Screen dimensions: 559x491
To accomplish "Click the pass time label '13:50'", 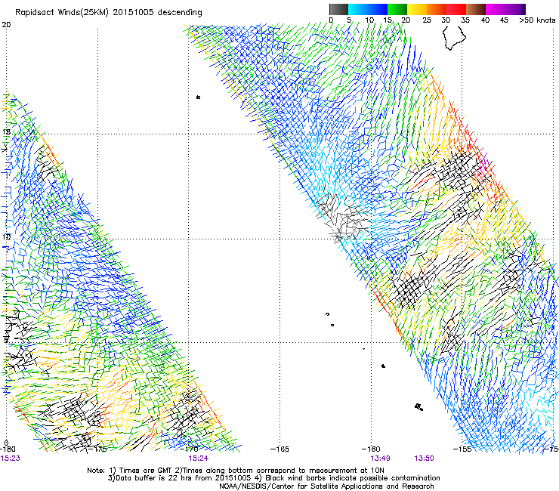I will click(424, 459).
